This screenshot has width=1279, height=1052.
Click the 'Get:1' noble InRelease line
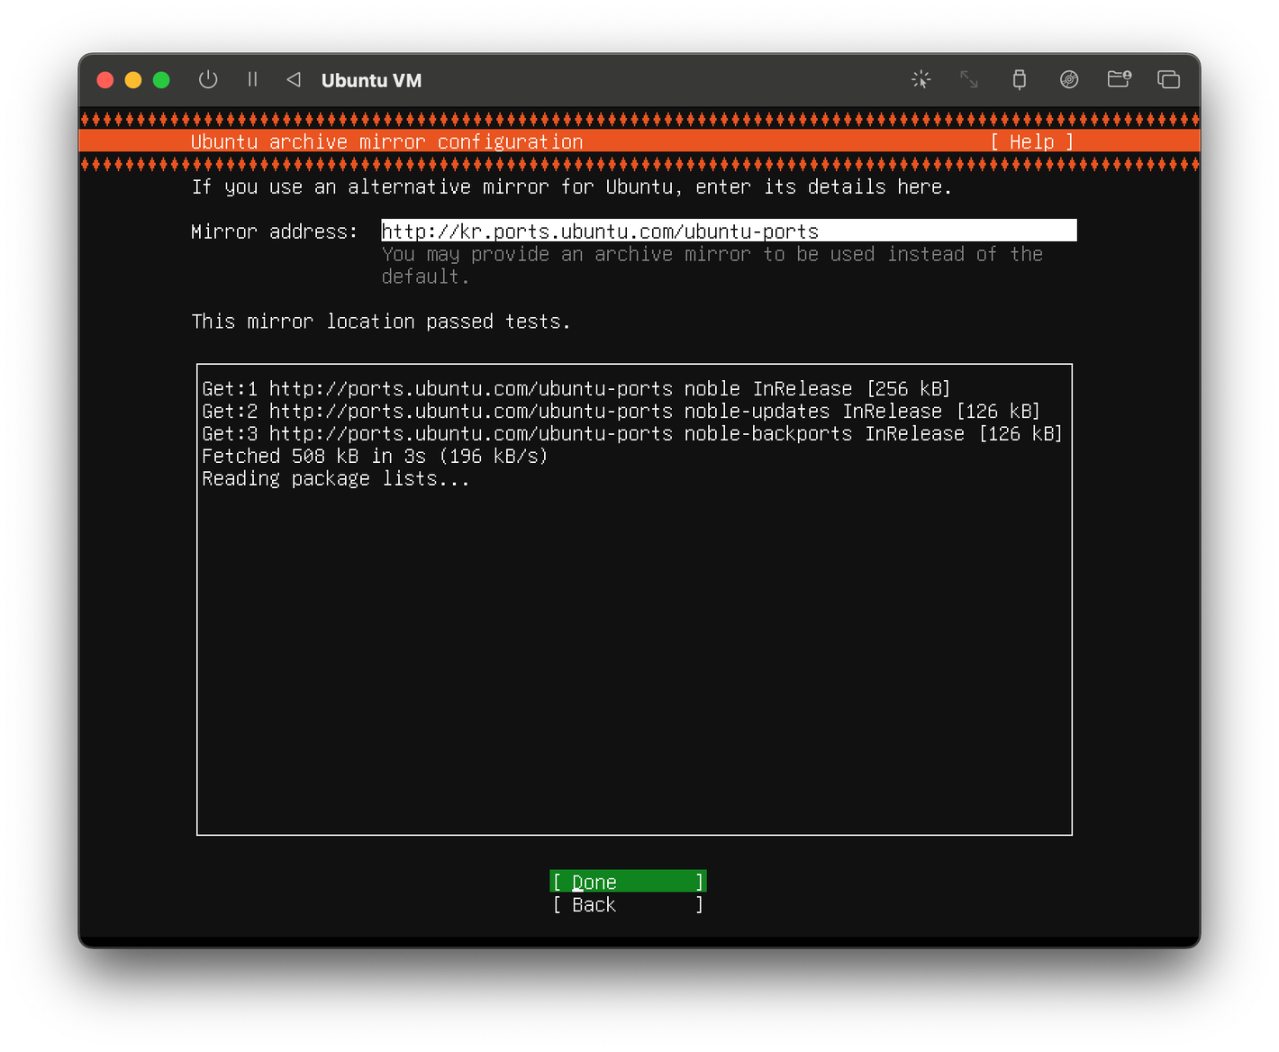(576, 389)
